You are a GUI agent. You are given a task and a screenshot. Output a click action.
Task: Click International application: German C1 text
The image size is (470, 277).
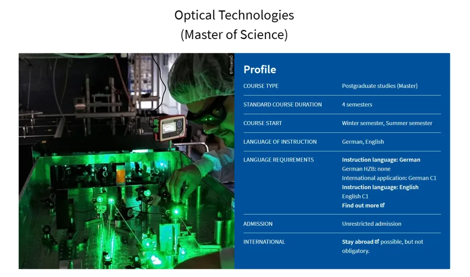pyautogui.click(x=389, y=178)
